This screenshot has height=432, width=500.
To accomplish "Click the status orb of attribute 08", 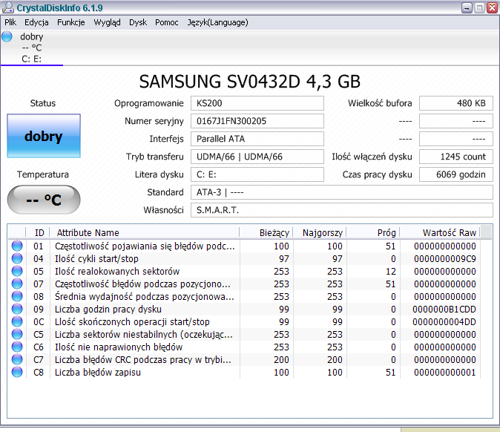I will tap(17, 296).
